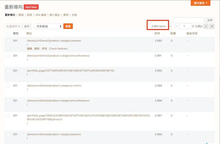Check the box for phasic3 redirect row
The height and width of the screenshot is (144, 220).
8,116
